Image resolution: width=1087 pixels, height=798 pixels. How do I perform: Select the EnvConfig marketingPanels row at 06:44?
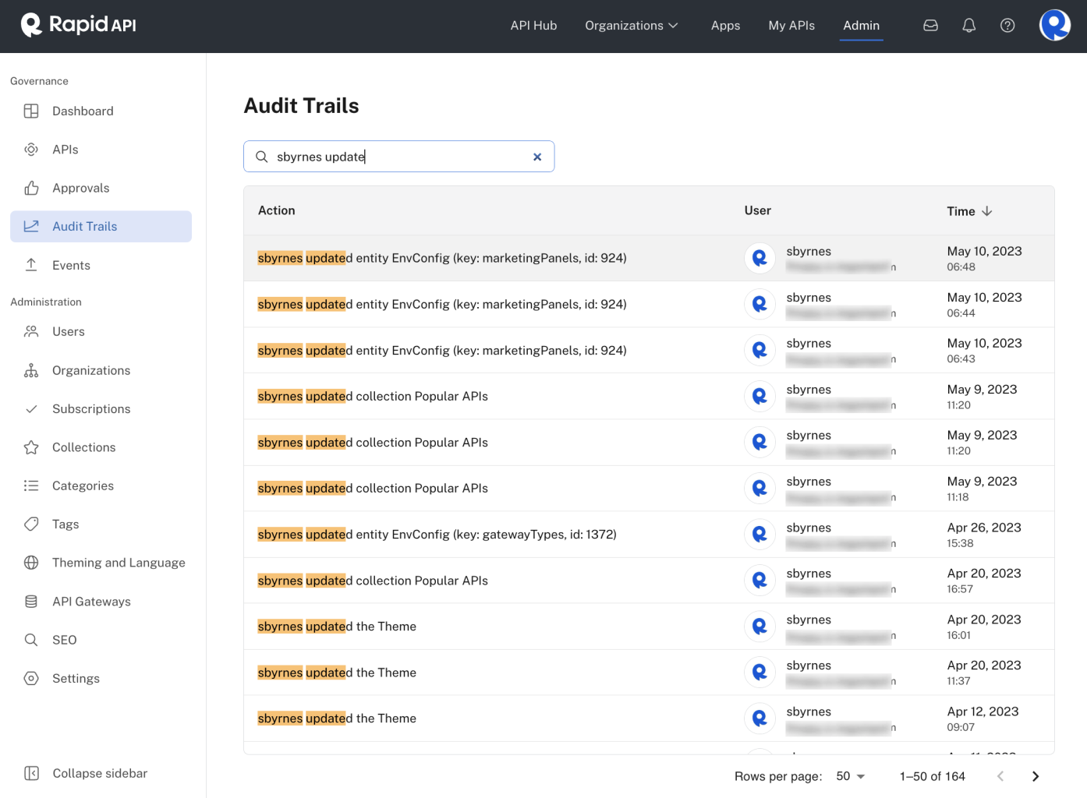pos(649,305)
